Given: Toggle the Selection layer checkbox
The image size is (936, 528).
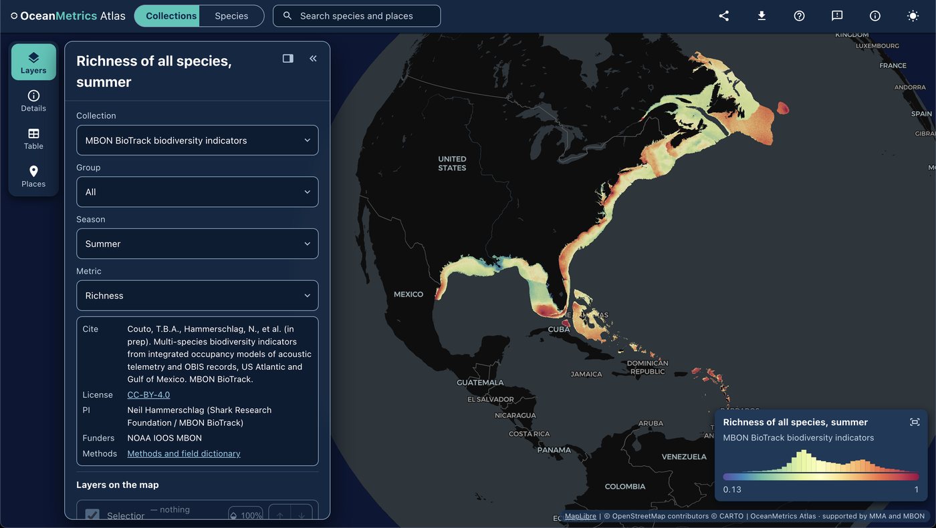Looking at the screenshot, I should tap(92, 515).
